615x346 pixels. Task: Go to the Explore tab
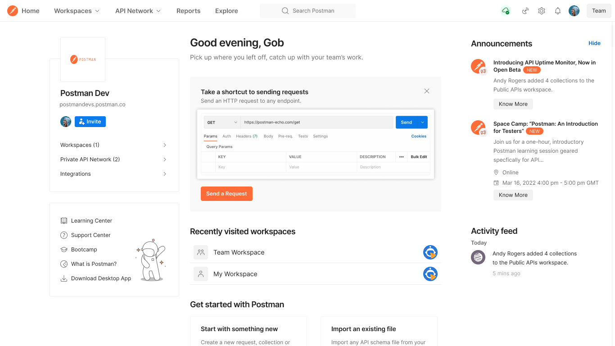pos(226,11)
